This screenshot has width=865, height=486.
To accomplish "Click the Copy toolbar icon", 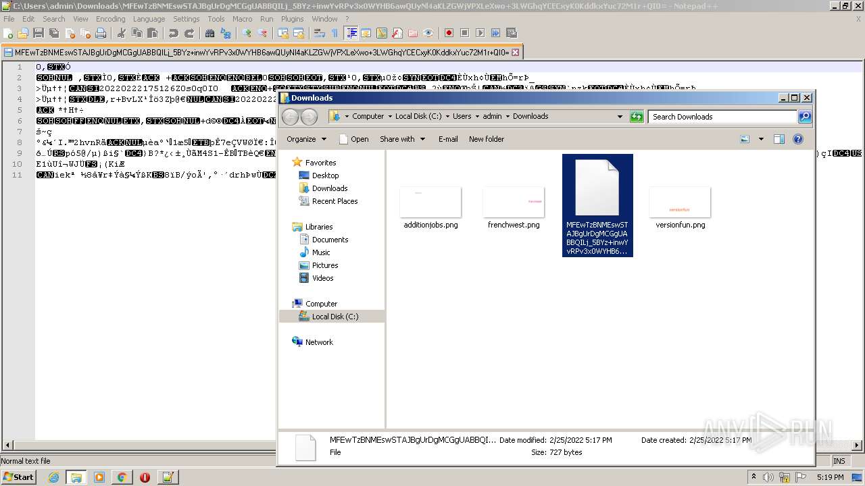I will (137, 33).
